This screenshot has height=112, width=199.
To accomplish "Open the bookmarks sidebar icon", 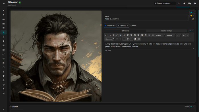I will click(3, 11).
